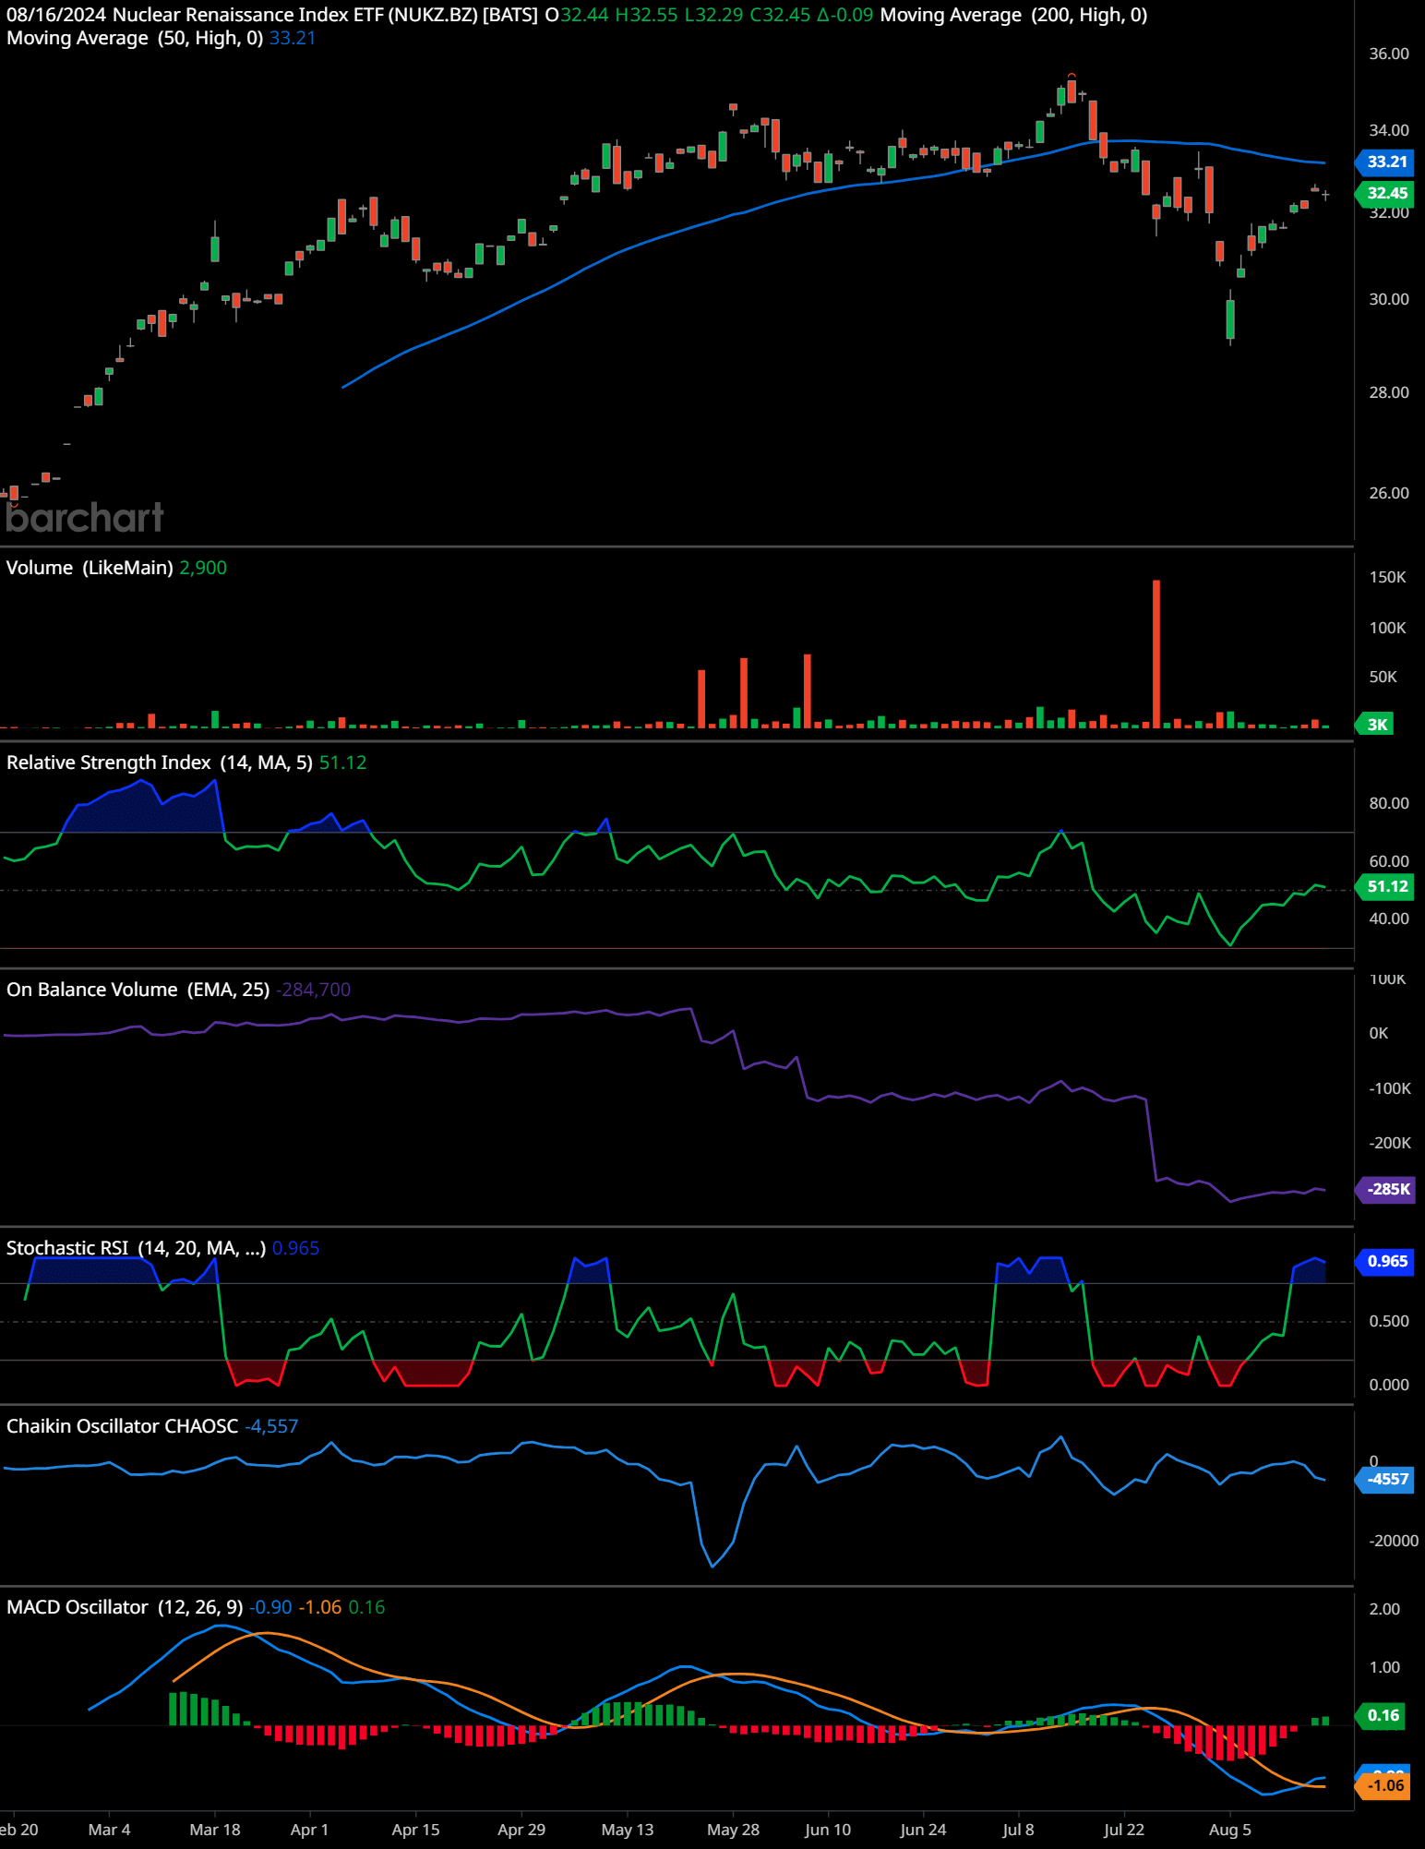The height and width of the screenshot is (1849, 1425).
Task: Click the orange -1.06 MACD signal badge
Action: (x=1383, y=1785)
